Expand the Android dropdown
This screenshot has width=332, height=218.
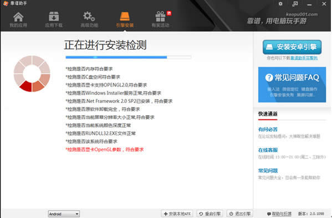tap(64, 214)
